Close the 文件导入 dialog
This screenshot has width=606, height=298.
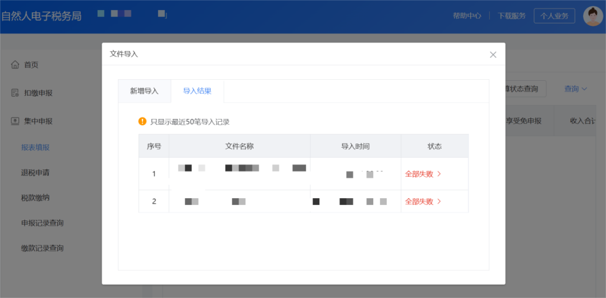coord(493,54)
